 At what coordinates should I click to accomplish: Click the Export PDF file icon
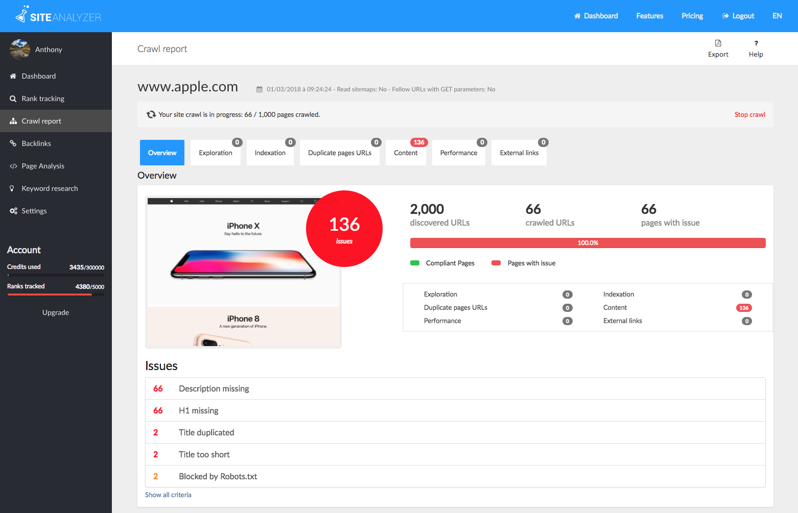click(x=718, y=43)
